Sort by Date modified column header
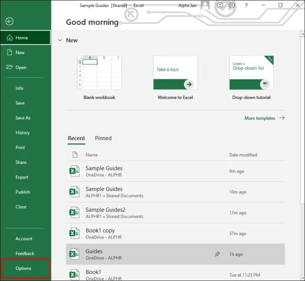 pyautogui.click(x=243, y=155)
